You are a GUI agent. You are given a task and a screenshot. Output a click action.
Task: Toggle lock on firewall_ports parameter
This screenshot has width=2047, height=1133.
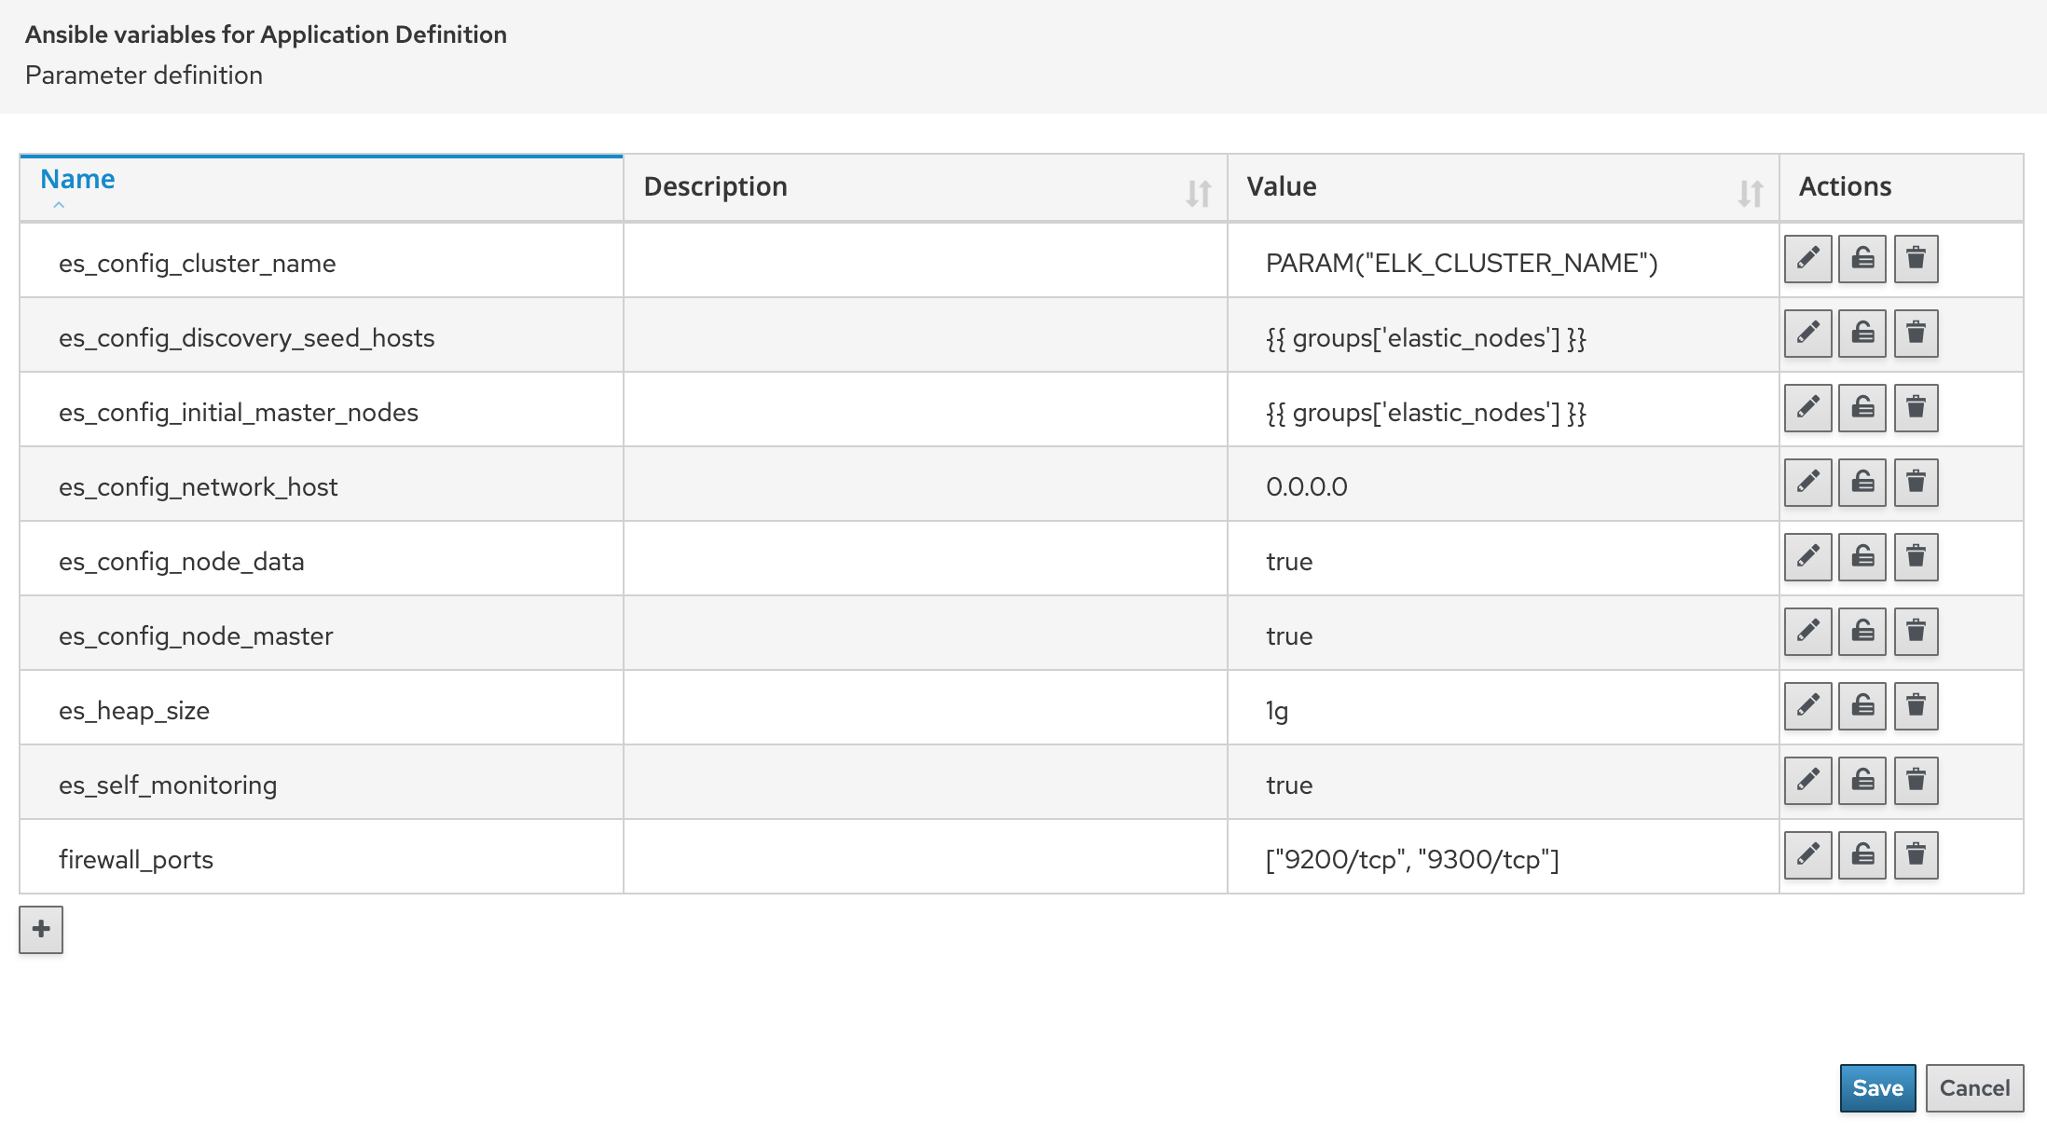[x=1862, y=855]
